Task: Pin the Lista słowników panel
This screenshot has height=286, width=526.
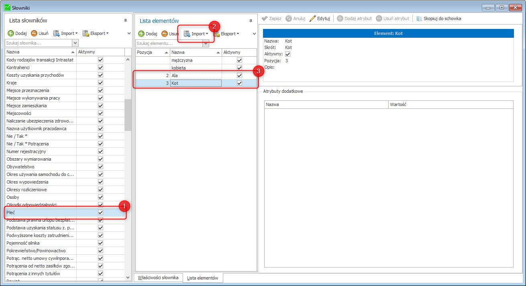Action: point(125,20)
